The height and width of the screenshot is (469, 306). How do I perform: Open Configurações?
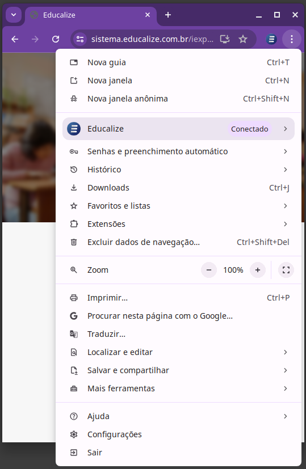(178, 434)
